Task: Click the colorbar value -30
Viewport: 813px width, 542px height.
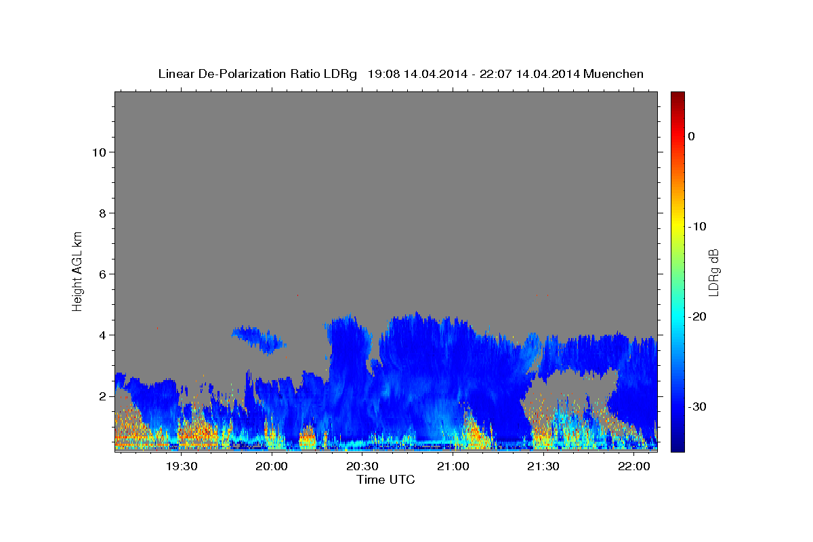Action: tap(697, 406)
